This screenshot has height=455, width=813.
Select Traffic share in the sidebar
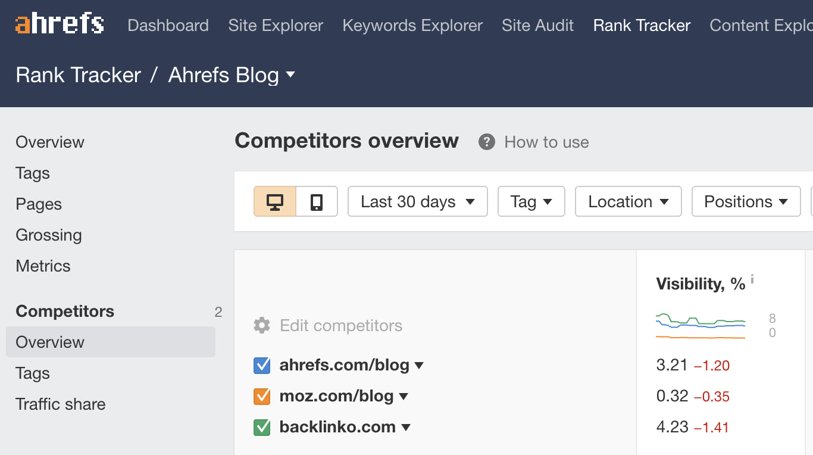pos(61,404)
